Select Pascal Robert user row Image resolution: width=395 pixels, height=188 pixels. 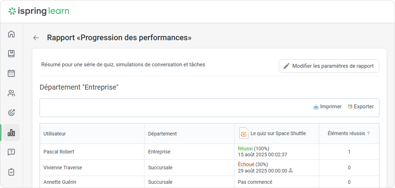coord(59,152)
